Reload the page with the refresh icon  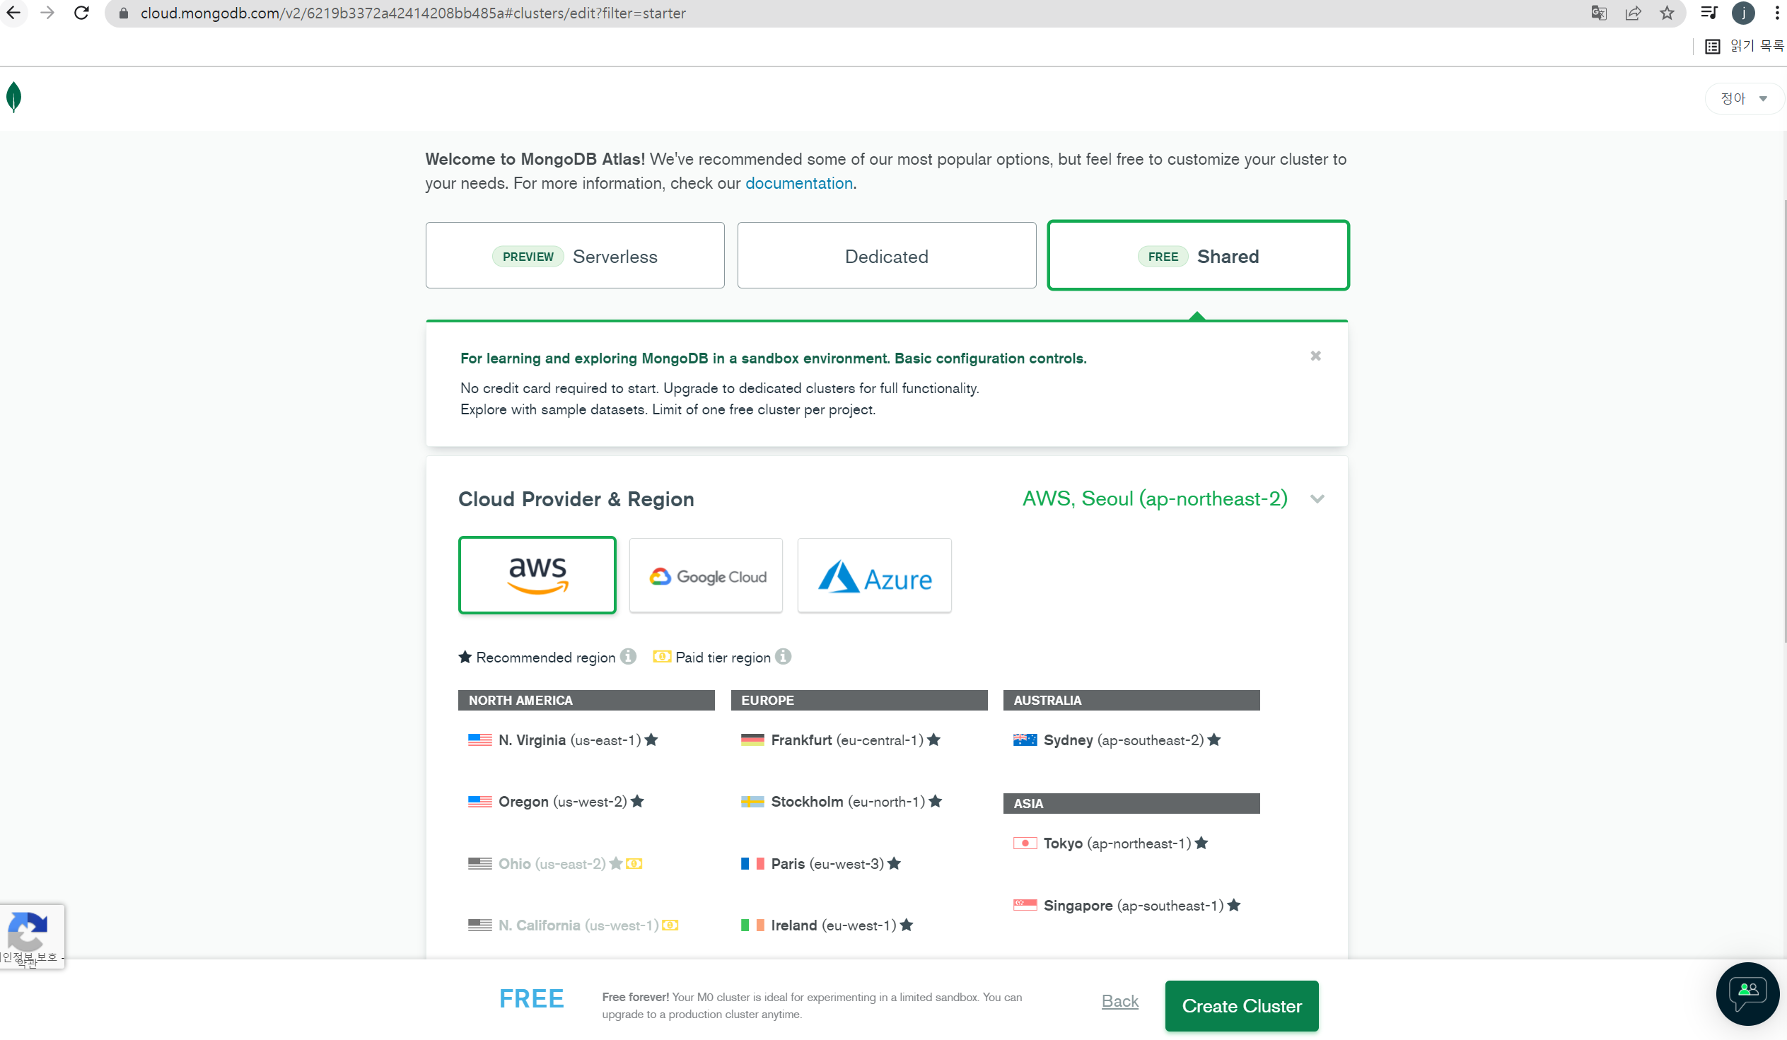81,13
